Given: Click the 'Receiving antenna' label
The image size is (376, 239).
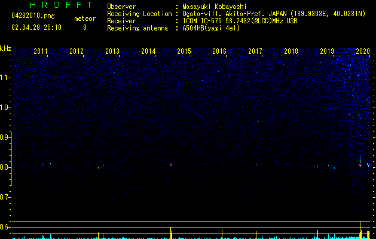Looking at the screenshot, I should coord(137,28).
